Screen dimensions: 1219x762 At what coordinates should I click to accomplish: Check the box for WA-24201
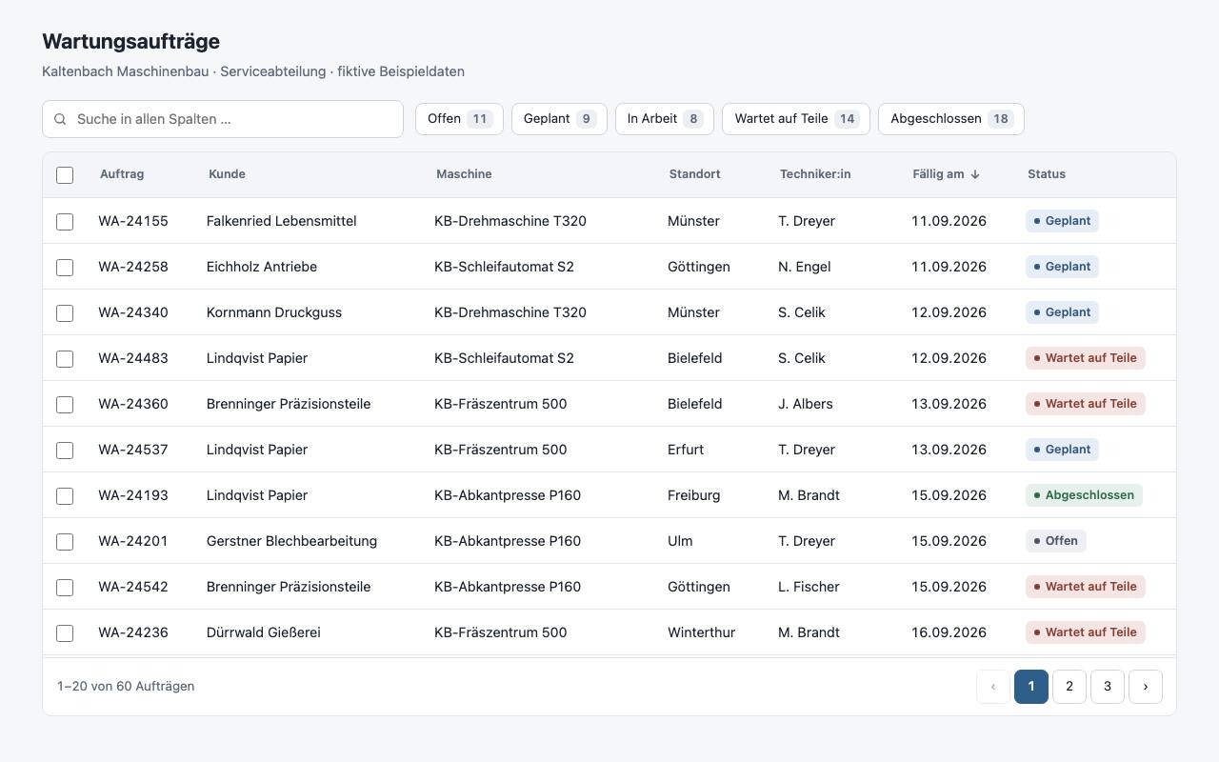coord(65,542)
